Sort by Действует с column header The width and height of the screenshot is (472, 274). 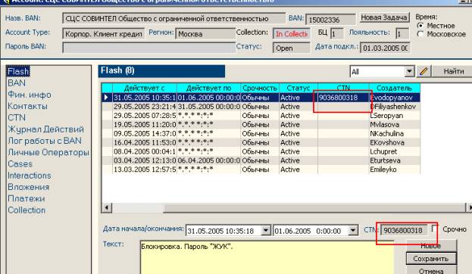(144, 88)
